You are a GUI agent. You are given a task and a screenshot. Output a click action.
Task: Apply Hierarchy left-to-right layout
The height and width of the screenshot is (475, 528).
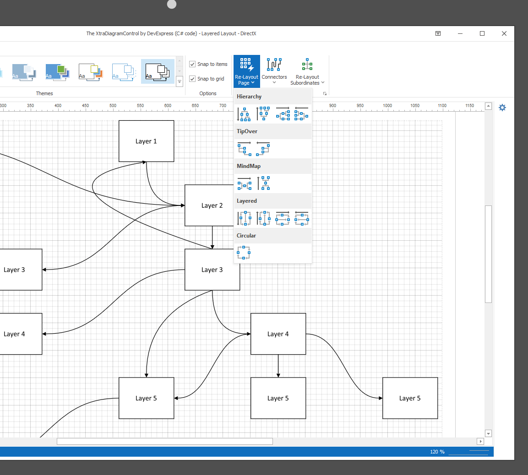(x=283, y=114)
